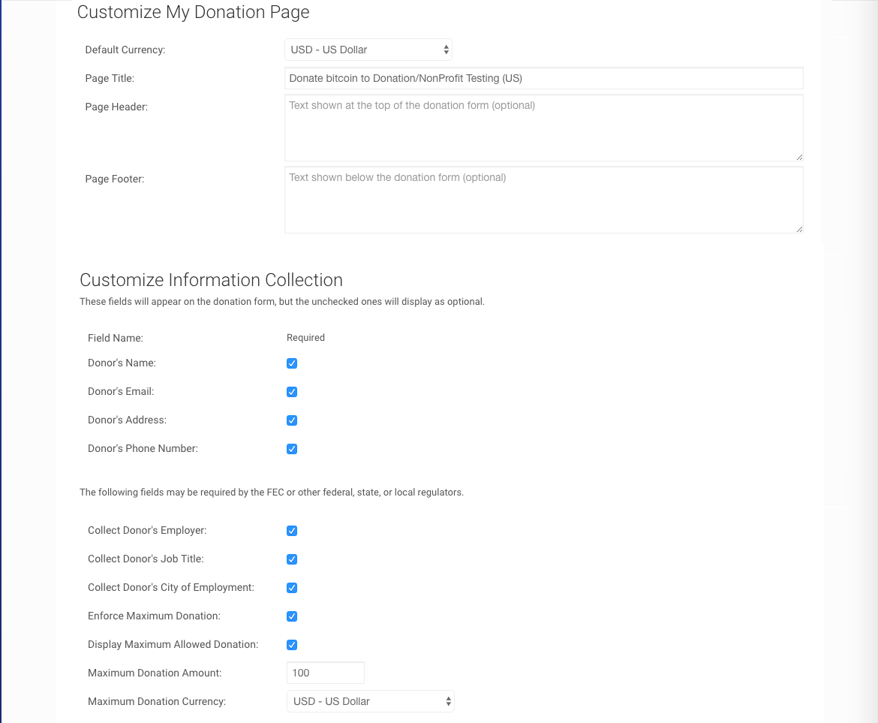
Task: Toggle the Donor's Address required checkbox
Action: coord(292,420)
